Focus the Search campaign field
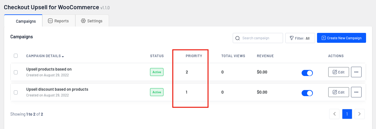 (258, 38)
